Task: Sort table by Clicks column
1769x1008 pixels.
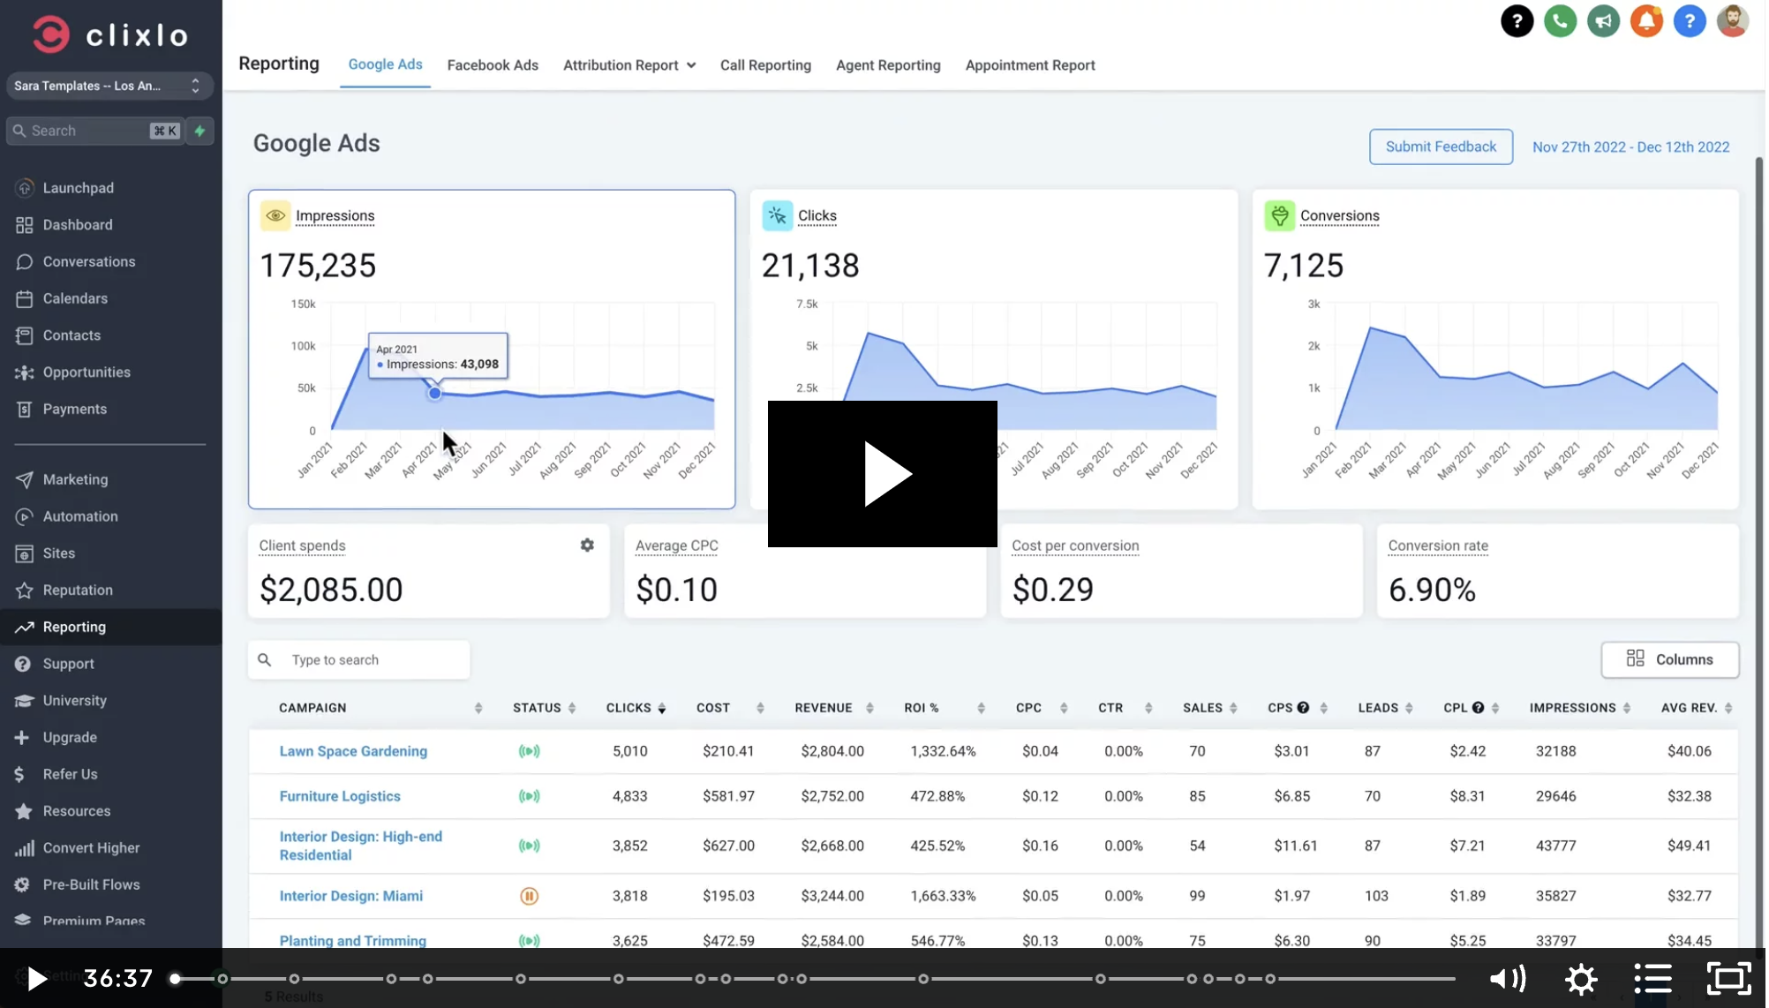Action: tap(663, 709)
